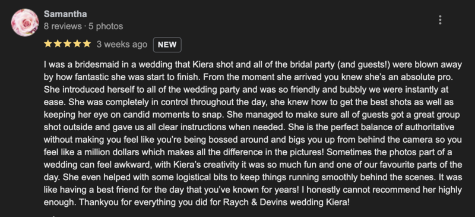Image resolution: width=475 pixels, height=217 pixels.
Task: Click the second yellow rating star
Action: pyautogui.click(x=58, y=44)
